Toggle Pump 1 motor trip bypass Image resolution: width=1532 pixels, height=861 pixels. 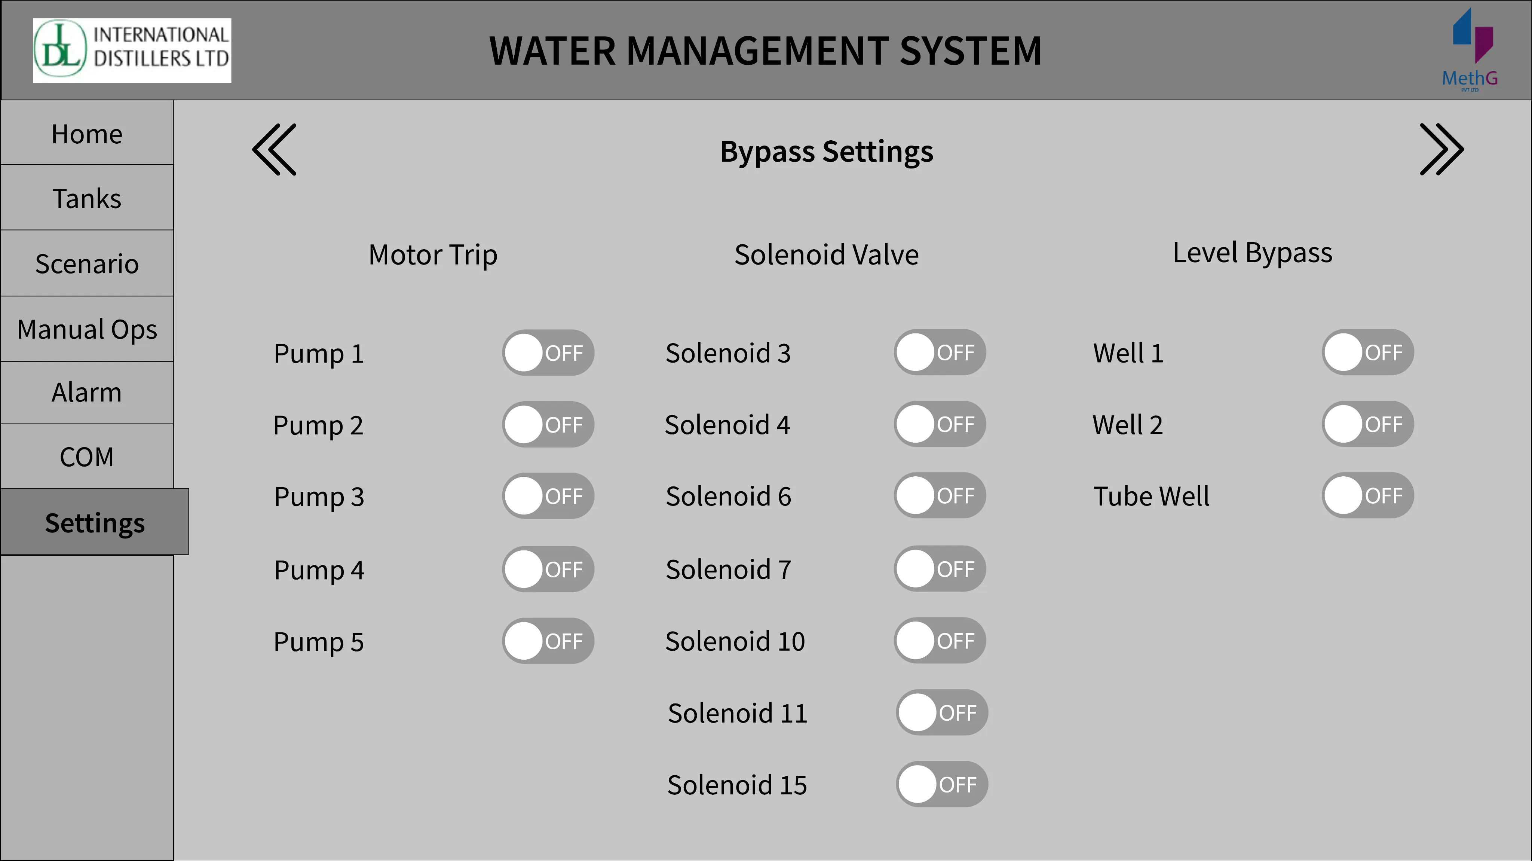coord(548,353)
